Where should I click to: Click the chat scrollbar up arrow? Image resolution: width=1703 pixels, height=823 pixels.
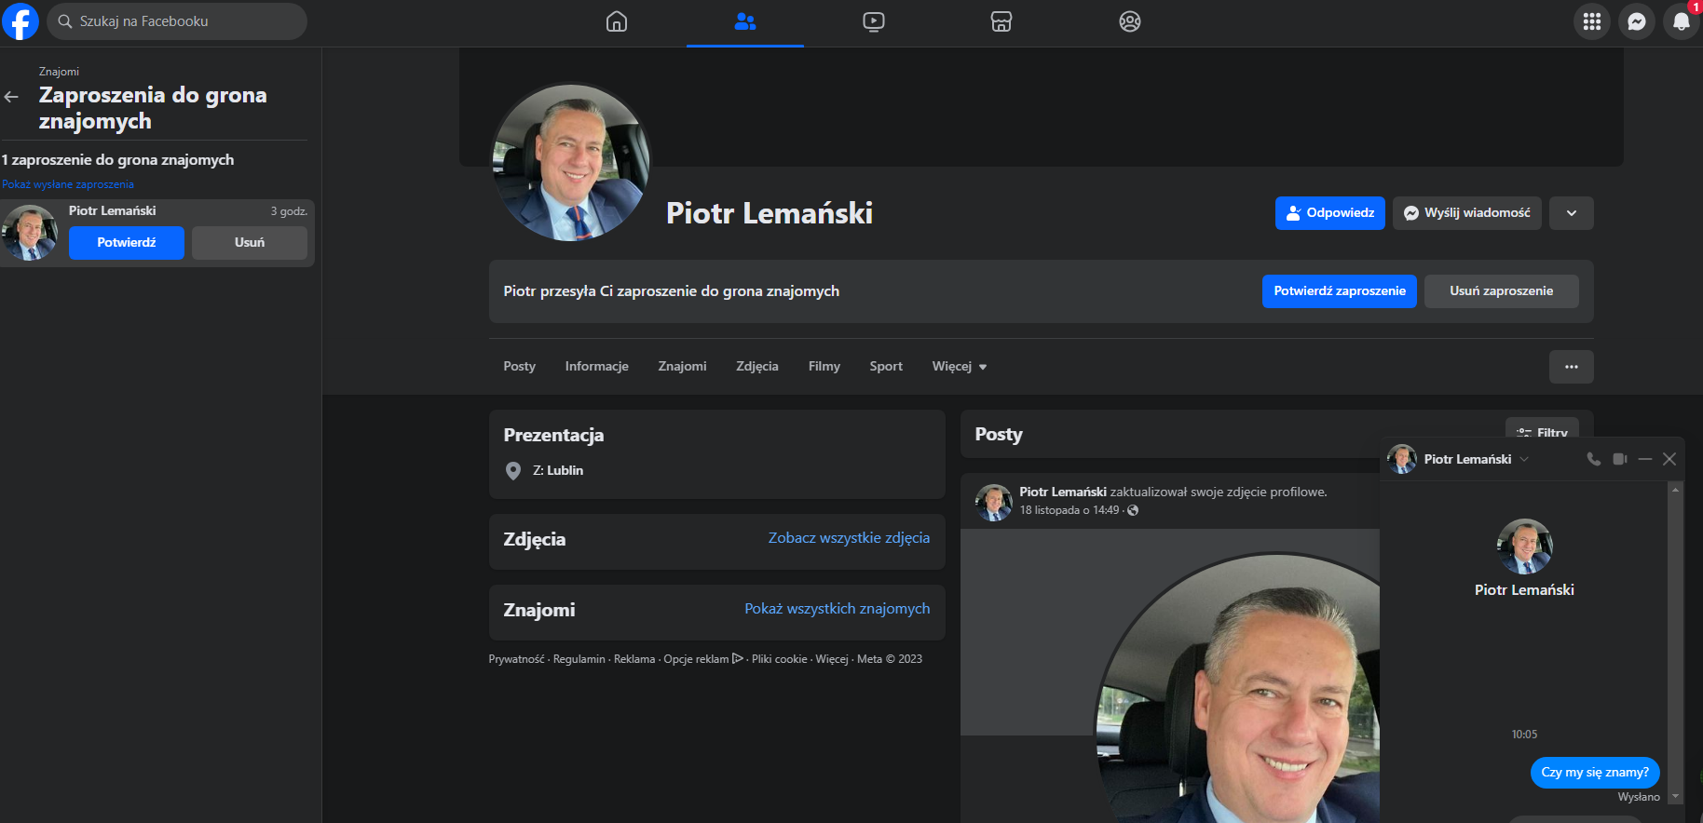[1675, 490]
